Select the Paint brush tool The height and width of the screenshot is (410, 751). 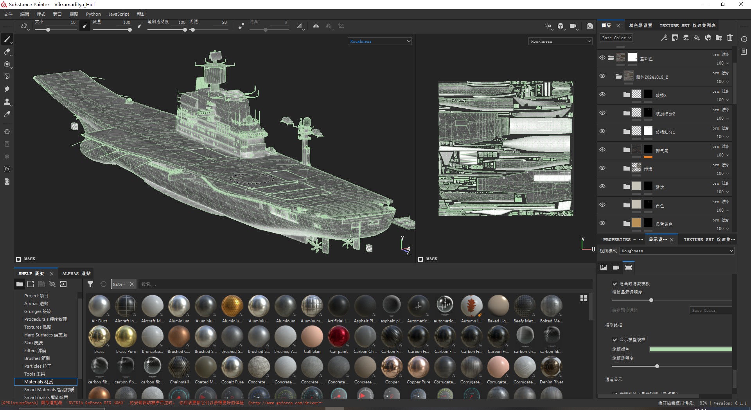(x=7, y=39)
